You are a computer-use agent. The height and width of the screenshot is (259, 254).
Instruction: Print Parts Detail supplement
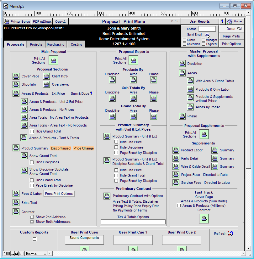176,158
